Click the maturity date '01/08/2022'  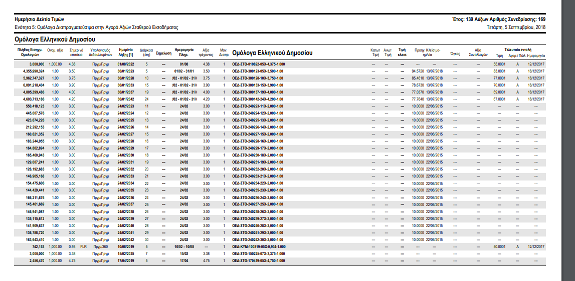[126, 64]
